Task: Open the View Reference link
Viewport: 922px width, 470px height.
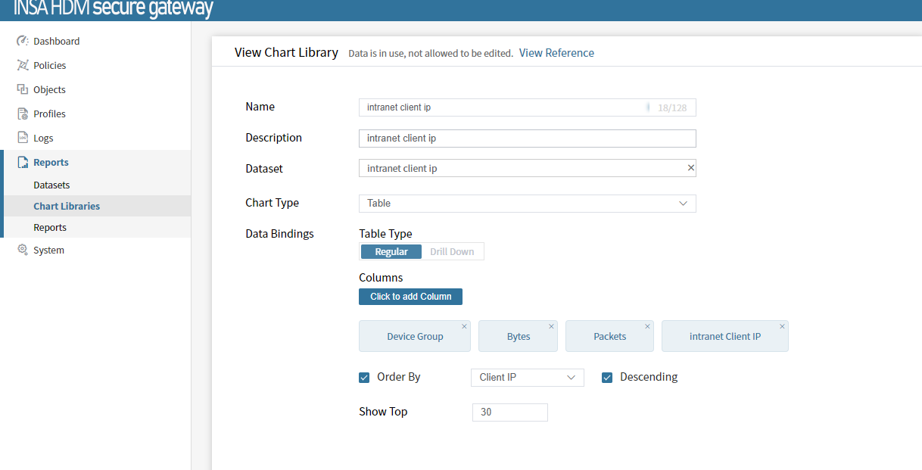Action: point(556,53)
